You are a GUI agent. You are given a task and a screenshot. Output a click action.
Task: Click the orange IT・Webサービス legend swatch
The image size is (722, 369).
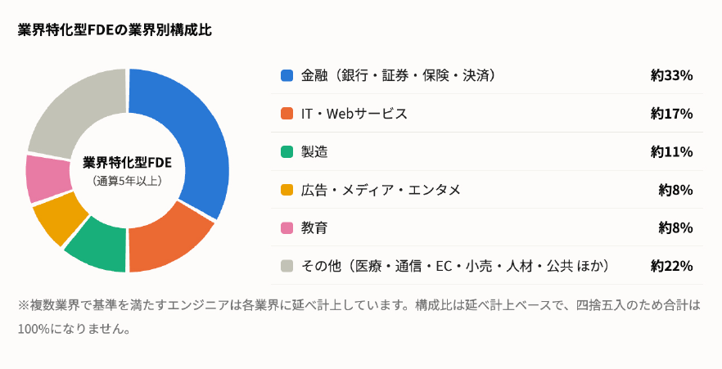(287, 114)
